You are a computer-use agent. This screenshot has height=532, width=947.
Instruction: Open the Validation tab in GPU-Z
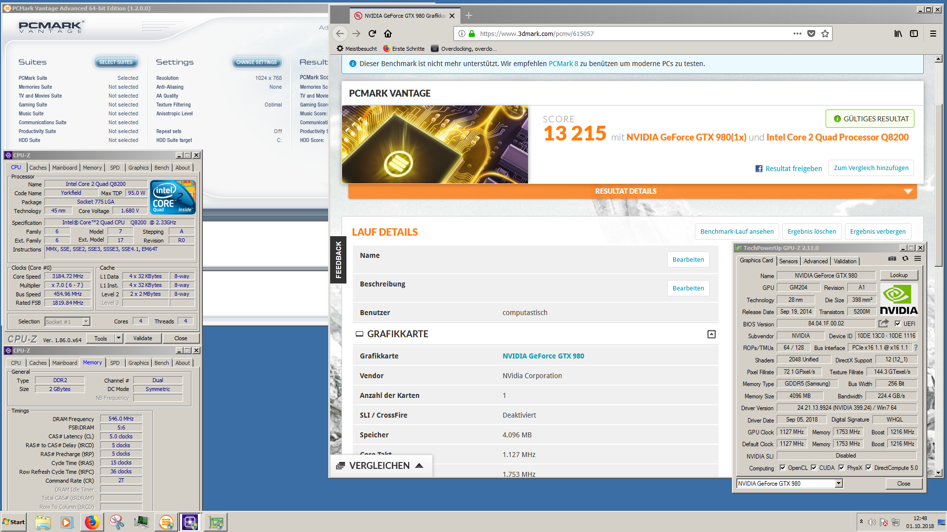pyautogui.click(x=845, y=261)
